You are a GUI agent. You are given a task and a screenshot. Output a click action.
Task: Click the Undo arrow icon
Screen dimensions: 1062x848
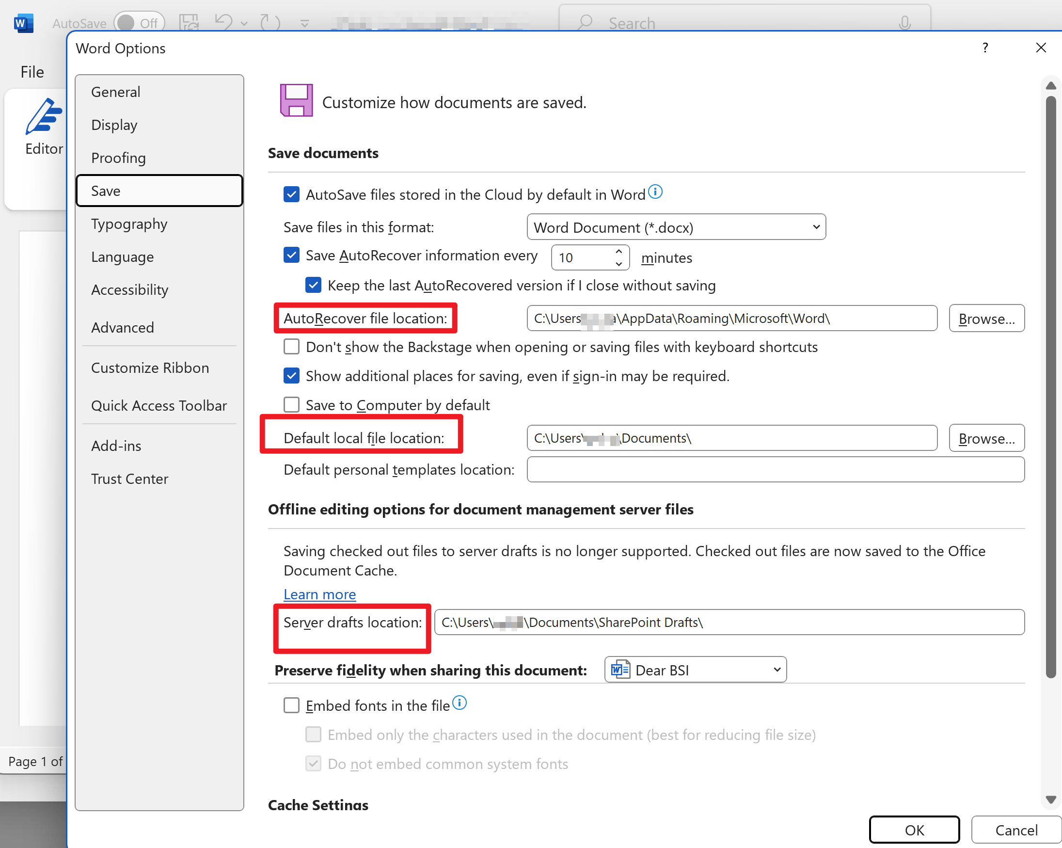(x=224, y=23)
